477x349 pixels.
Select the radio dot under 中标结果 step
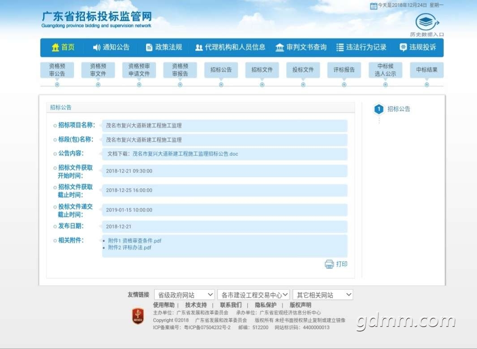[x=426, y=85]
